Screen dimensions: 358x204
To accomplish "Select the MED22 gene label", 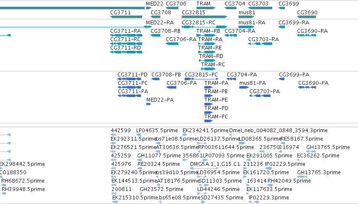I will (154, 4).
